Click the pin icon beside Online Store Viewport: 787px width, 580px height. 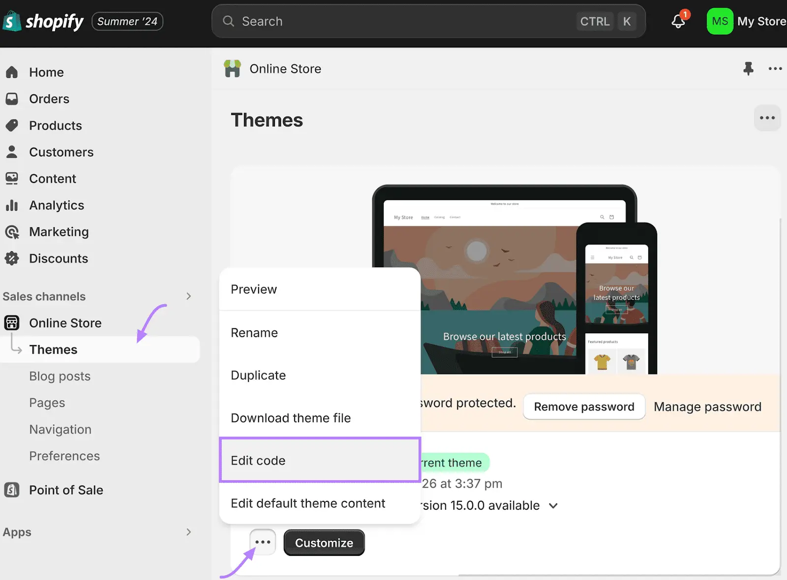pyautogui.click(x=748, y=69)
